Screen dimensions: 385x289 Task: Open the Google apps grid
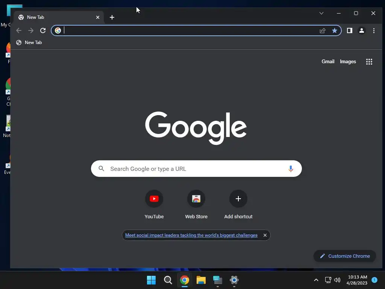click(x=369, y=62)
